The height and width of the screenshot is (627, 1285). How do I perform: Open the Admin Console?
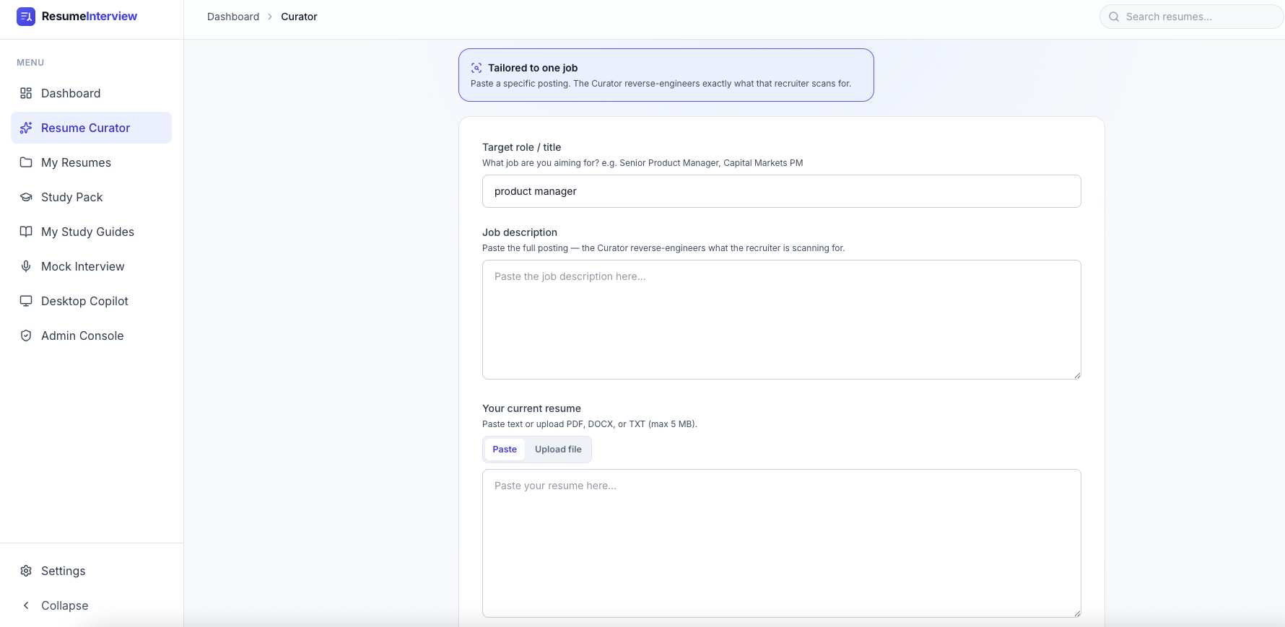pos(91,336)
